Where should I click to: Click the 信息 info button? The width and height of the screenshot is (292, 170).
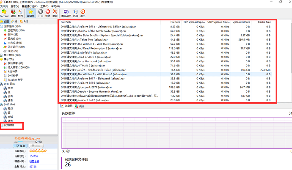click(20, 145)
